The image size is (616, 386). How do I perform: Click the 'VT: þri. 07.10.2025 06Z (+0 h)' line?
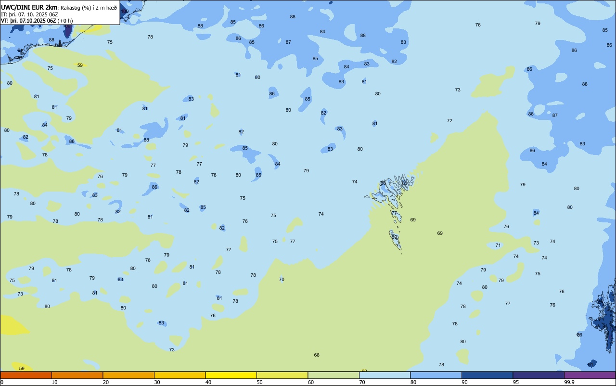pos(37,21)
